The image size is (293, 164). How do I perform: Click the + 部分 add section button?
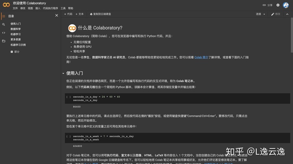[x=15, y=52]
